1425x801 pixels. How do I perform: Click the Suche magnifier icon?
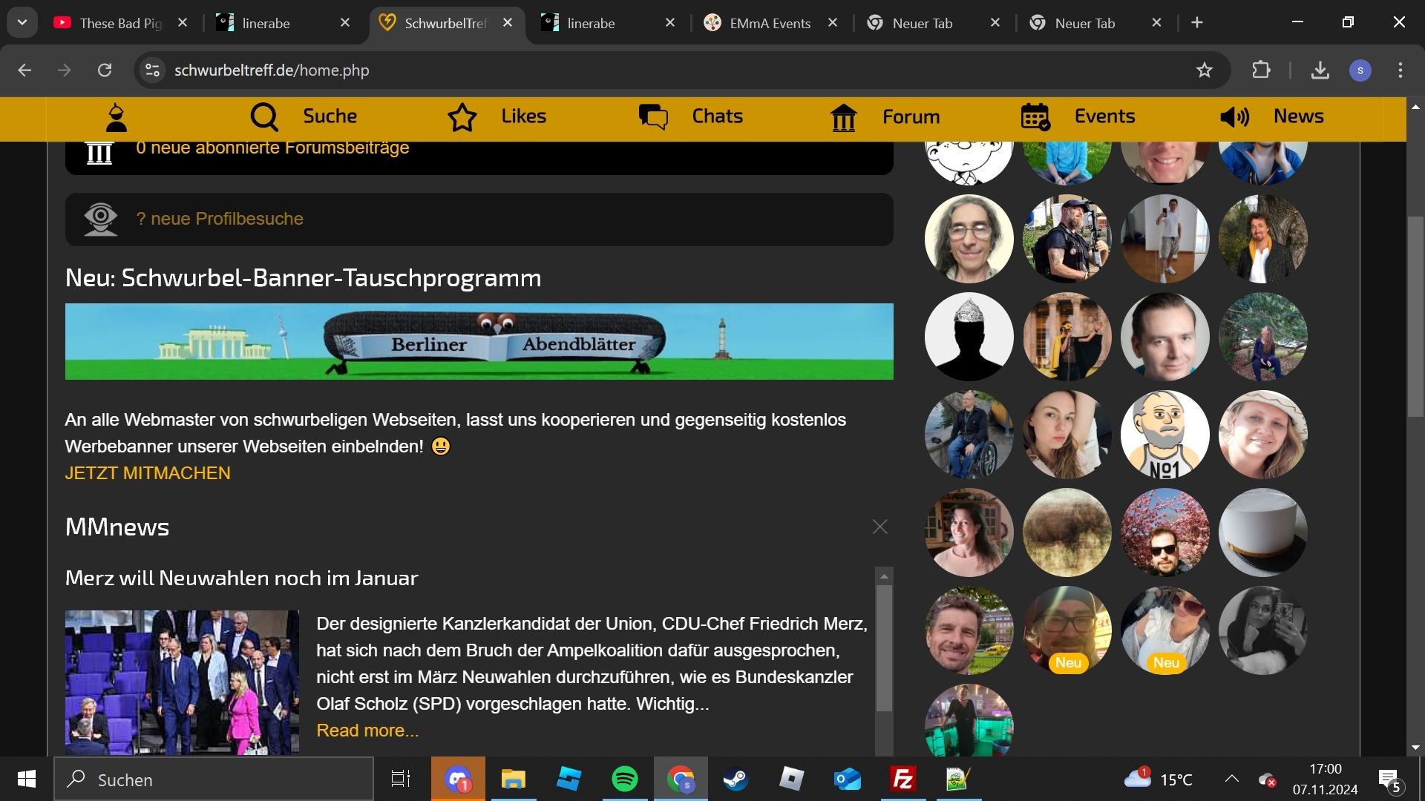pos(264,117)
